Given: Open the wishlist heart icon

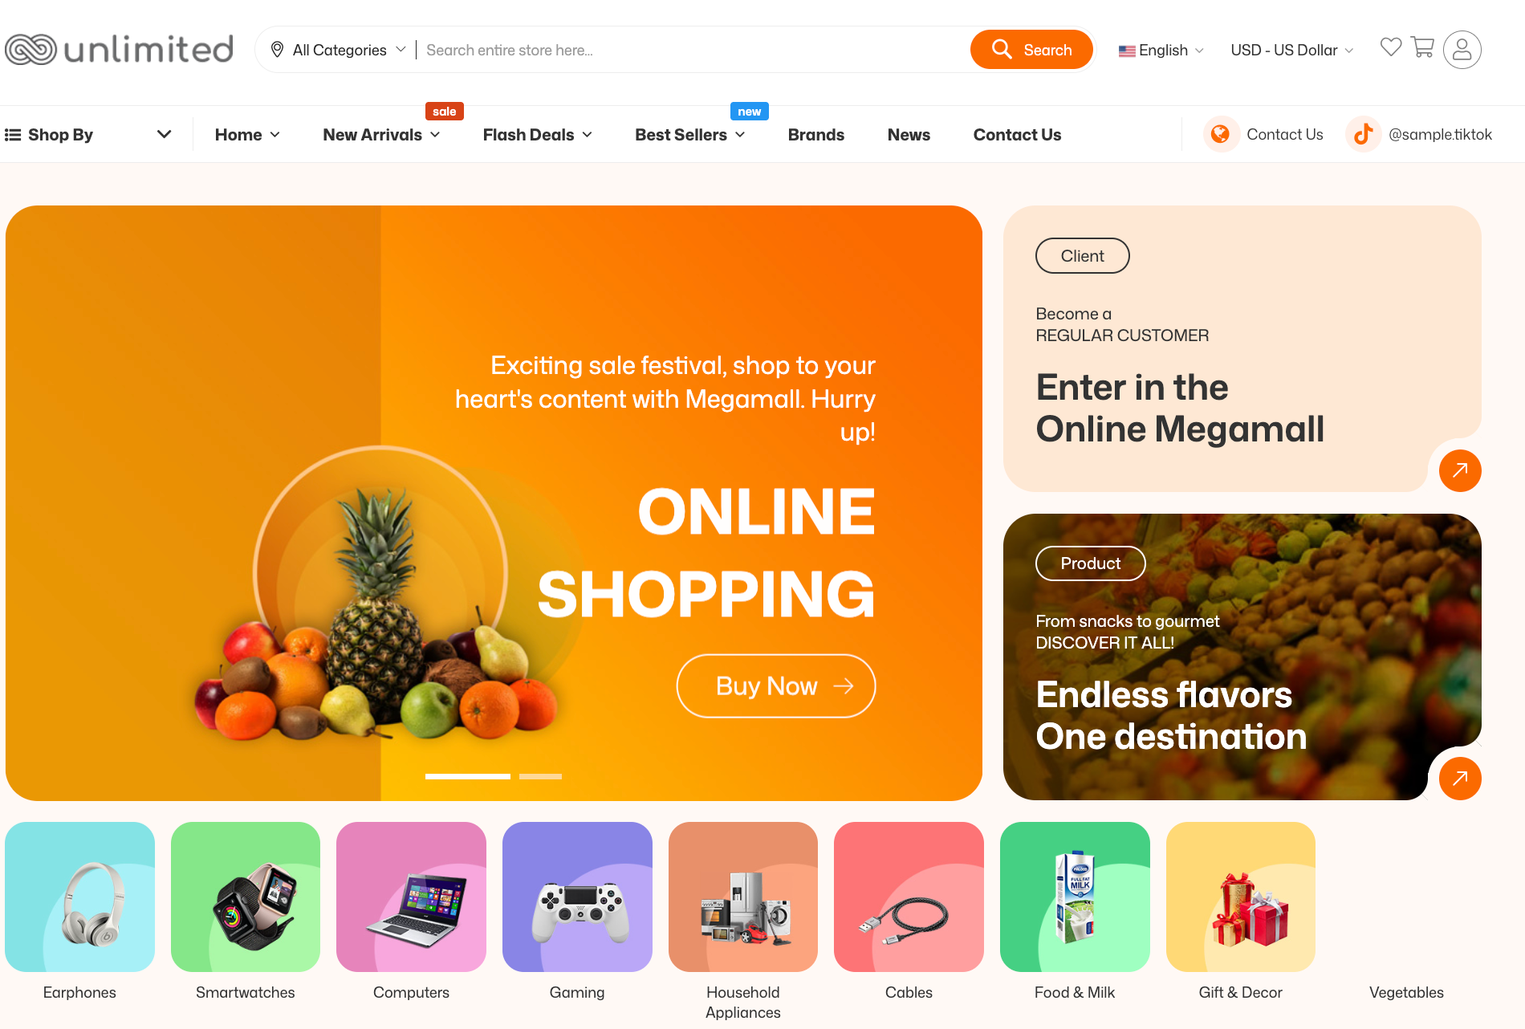Looking at the screenshot, I should pos(1391,47).
